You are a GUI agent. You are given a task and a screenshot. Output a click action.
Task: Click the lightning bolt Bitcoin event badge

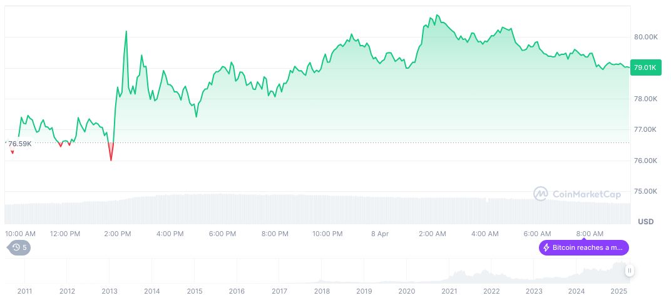(583, 248)
